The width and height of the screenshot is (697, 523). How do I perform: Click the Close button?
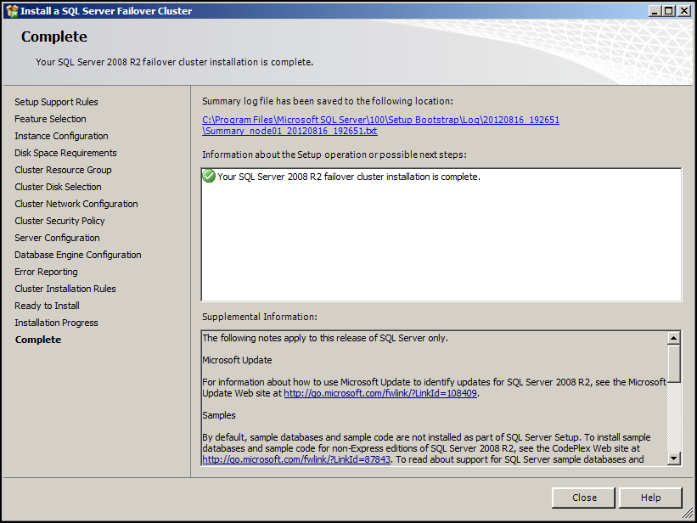[x=583, y=498]
